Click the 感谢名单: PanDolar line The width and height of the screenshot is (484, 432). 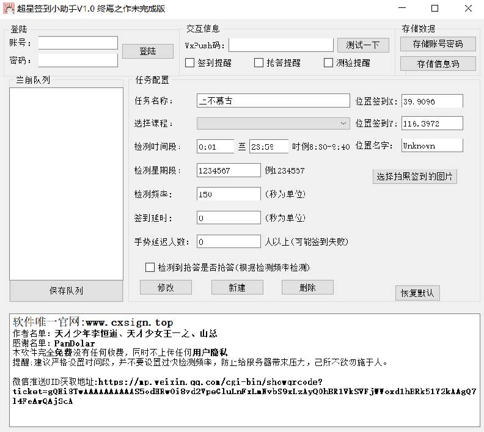[54, 343]
